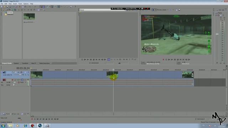The image size is (228, 128).
Task: Click the Record button in the timeline transport
Action: [32, 119]
